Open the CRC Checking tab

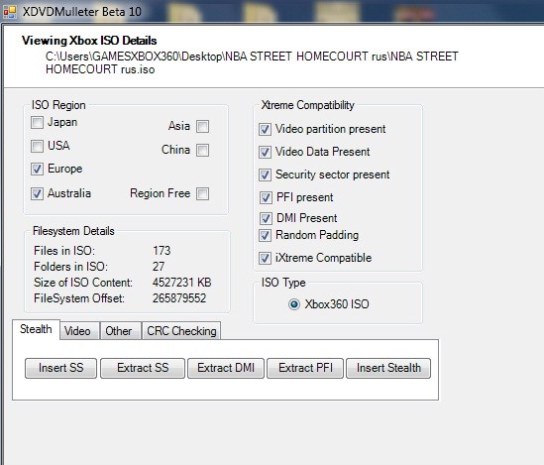pos(181,331)
